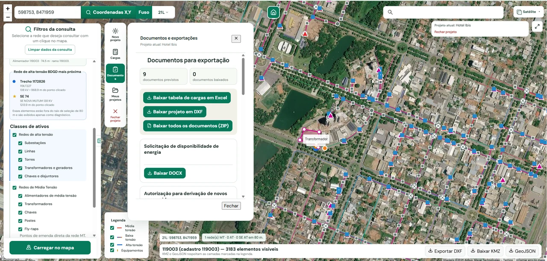Toggle Baixa tensão legend checkbox
Screen dimensions: 547x261
(112, 237)
